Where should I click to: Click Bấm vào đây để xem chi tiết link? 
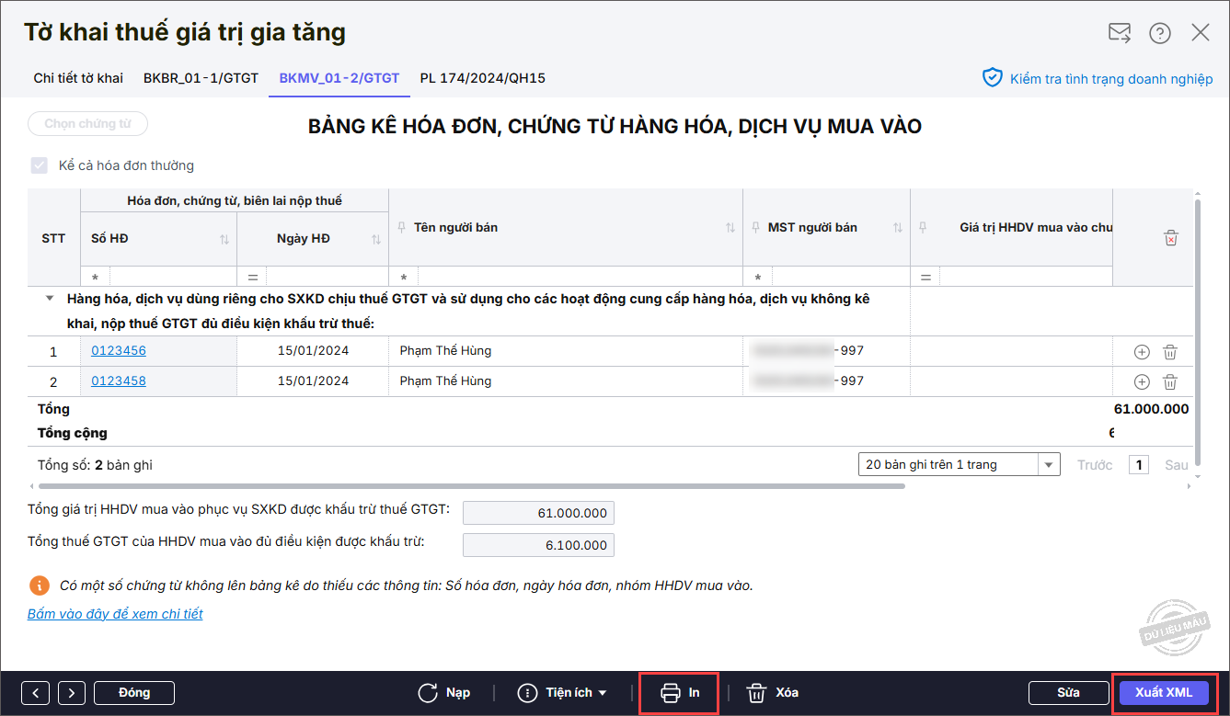(115, 614)
